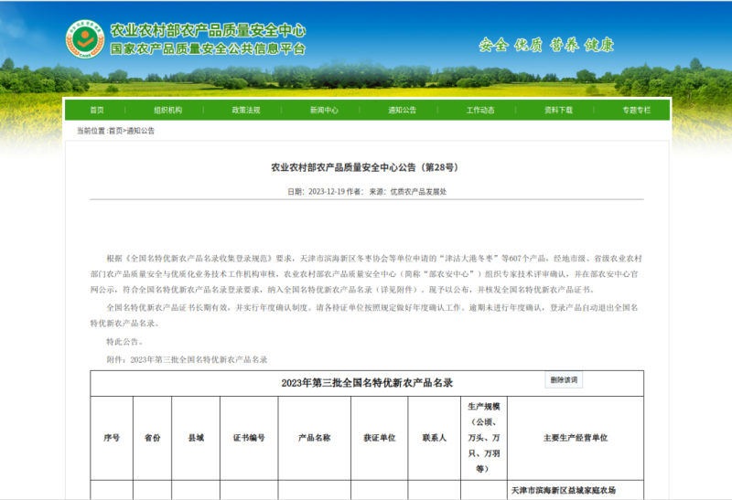
Task: Click the 省份 column header
Action: 152,438
